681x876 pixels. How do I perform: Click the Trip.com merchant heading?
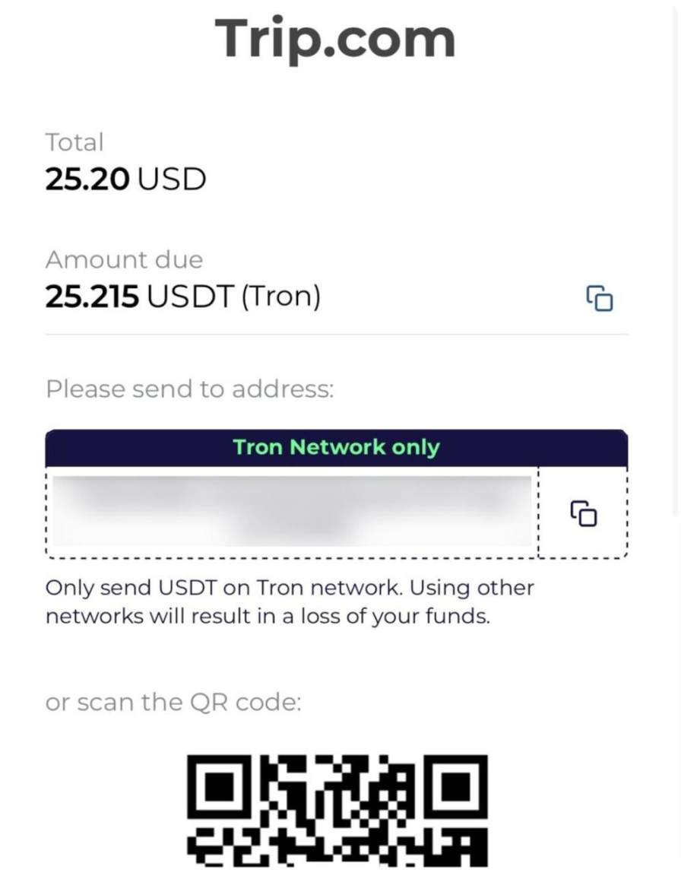pyautogui.click(x=335, y=38)
